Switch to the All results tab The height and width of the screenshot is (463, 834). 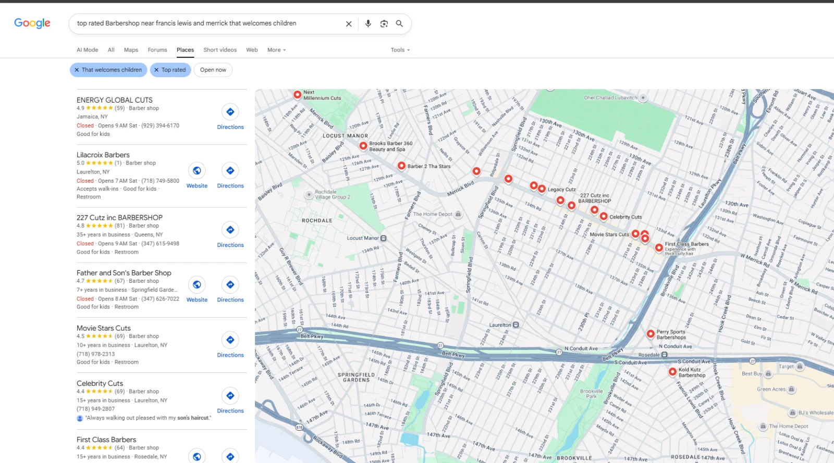[111, 50]
